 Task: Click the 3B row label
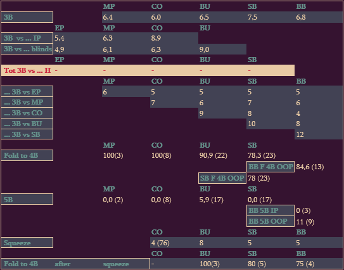(x=27, y=17)
